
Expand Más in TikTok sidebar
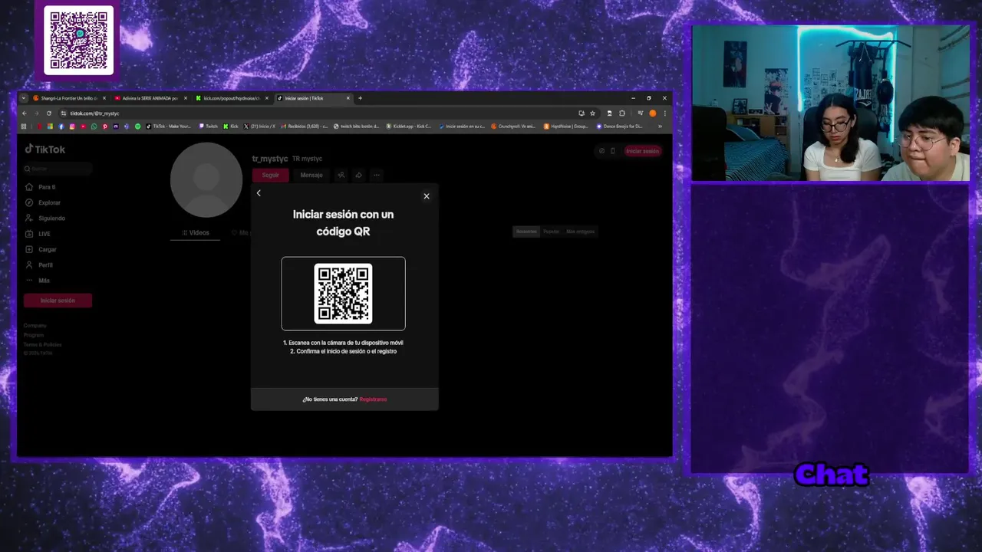(38, 281)
